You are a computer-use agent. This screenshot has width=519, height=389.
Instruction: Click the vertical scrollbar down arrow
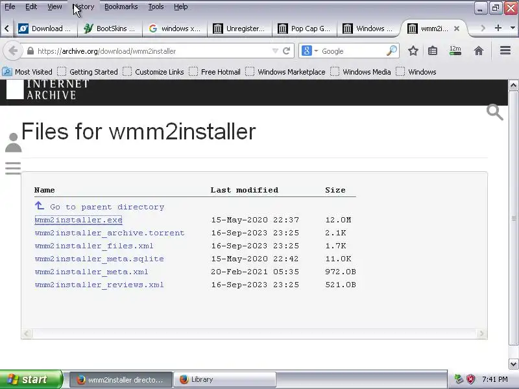[x=513, y=364]
